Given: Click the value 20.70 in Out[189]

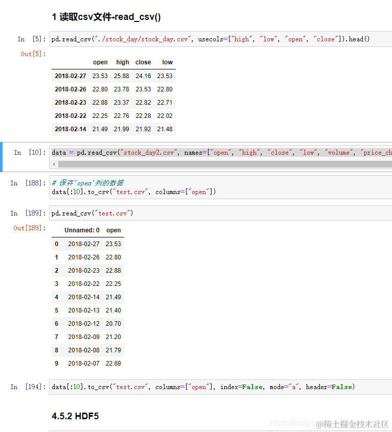Looking at the screenshot, I should pyautogui.click(x=113, y=323).
